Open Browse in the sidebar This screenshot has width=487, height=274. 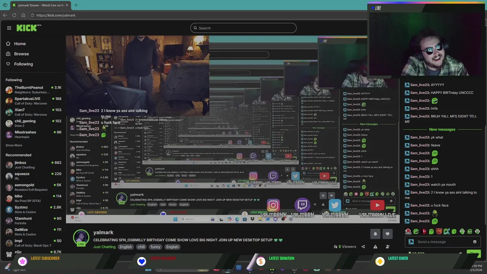pyautogui.click(x=17, y=54)
